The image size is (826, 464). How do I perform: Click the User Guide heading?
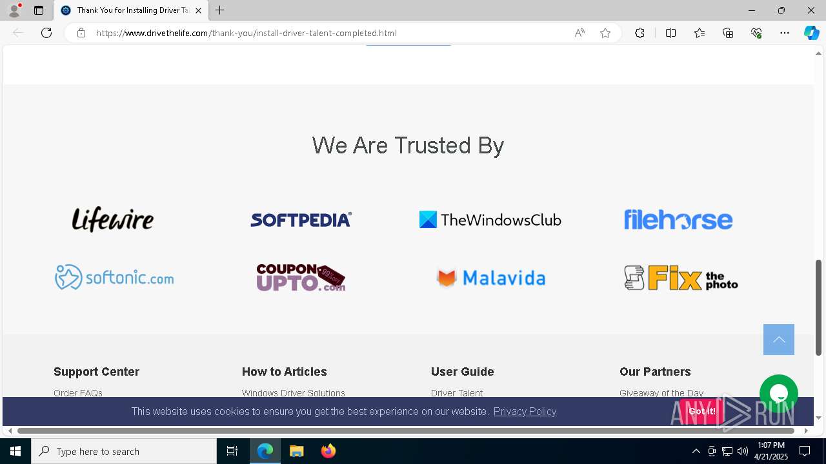pos(463,372)
